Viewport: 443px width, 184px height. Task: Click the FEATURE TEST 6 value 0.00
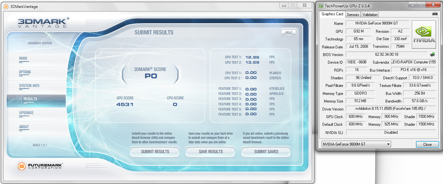pyautogui.click(x=251, y=114)
